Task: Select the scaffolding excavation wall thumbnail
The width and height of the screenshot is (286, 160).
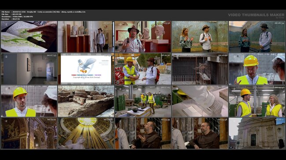Action: pyautogui.click(x=200, y=69)
